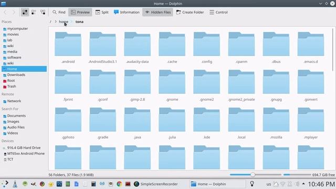Screen dimensions: 336x189
Task: Toggle the Information panel
Action: pyautogui.click(x=127, y=12)
